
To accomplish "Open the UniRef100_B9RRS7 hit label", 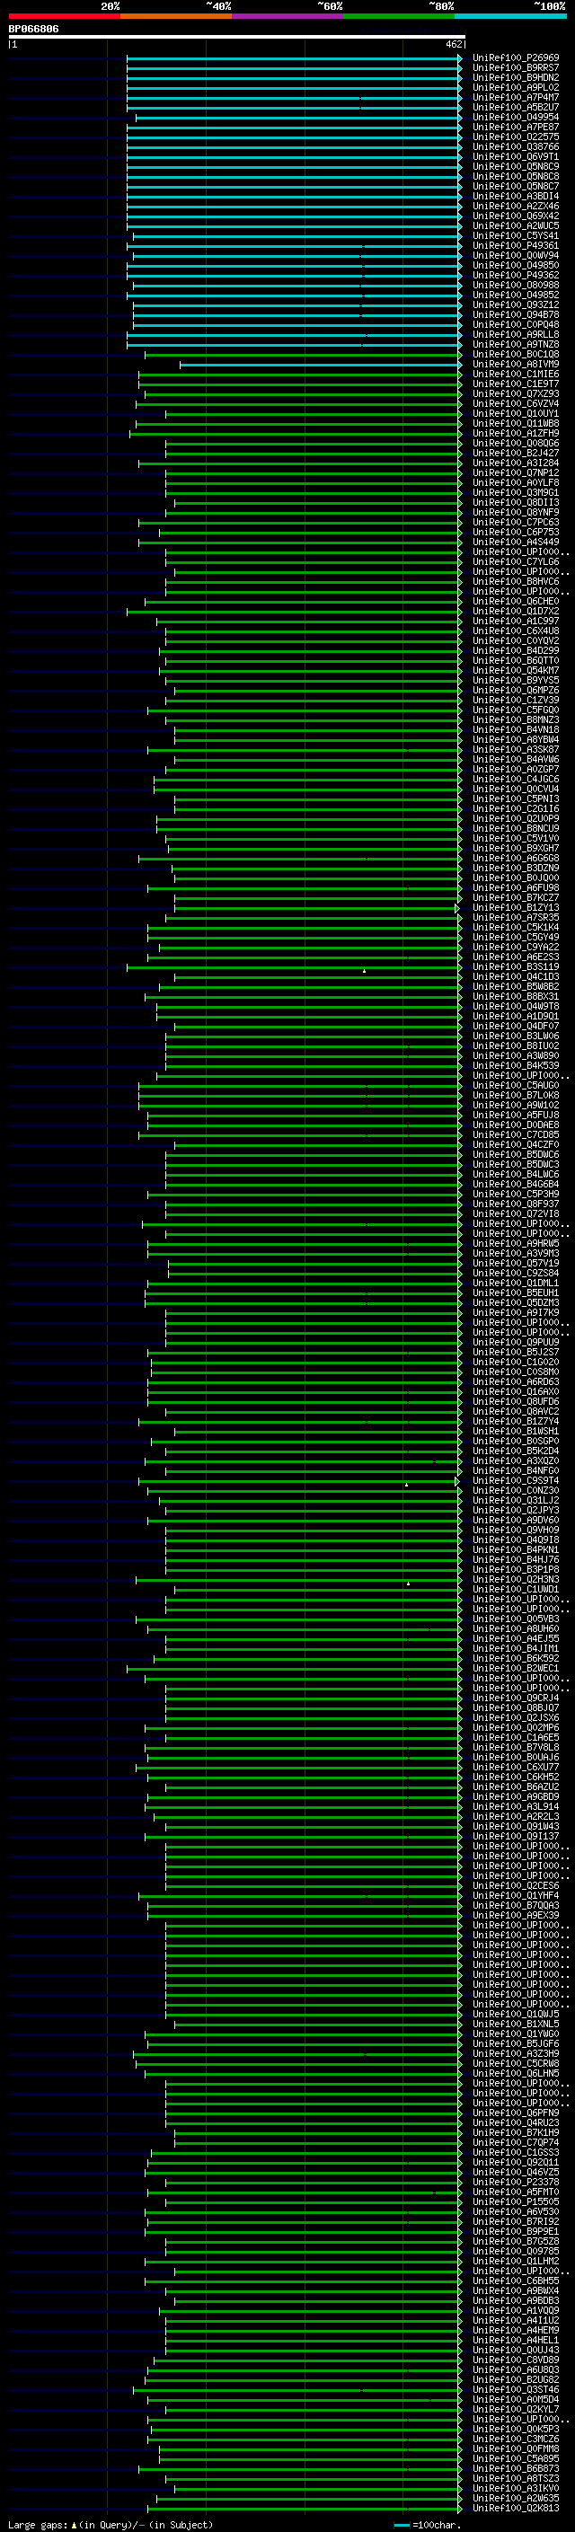I will (516, 68).
